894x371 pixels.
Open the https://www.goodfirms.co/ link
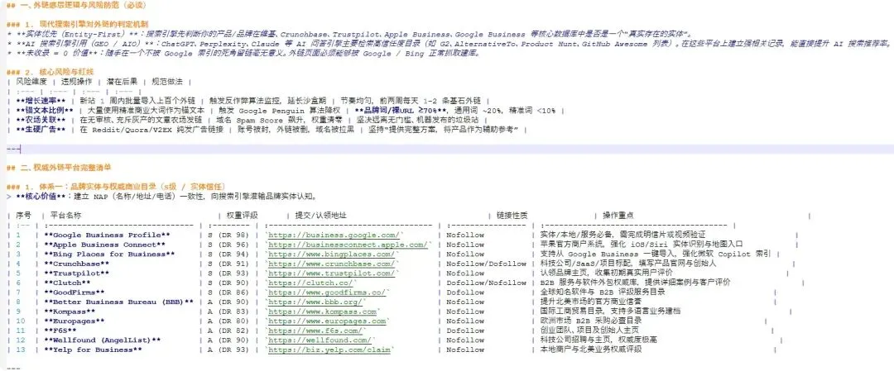(329, 293)
